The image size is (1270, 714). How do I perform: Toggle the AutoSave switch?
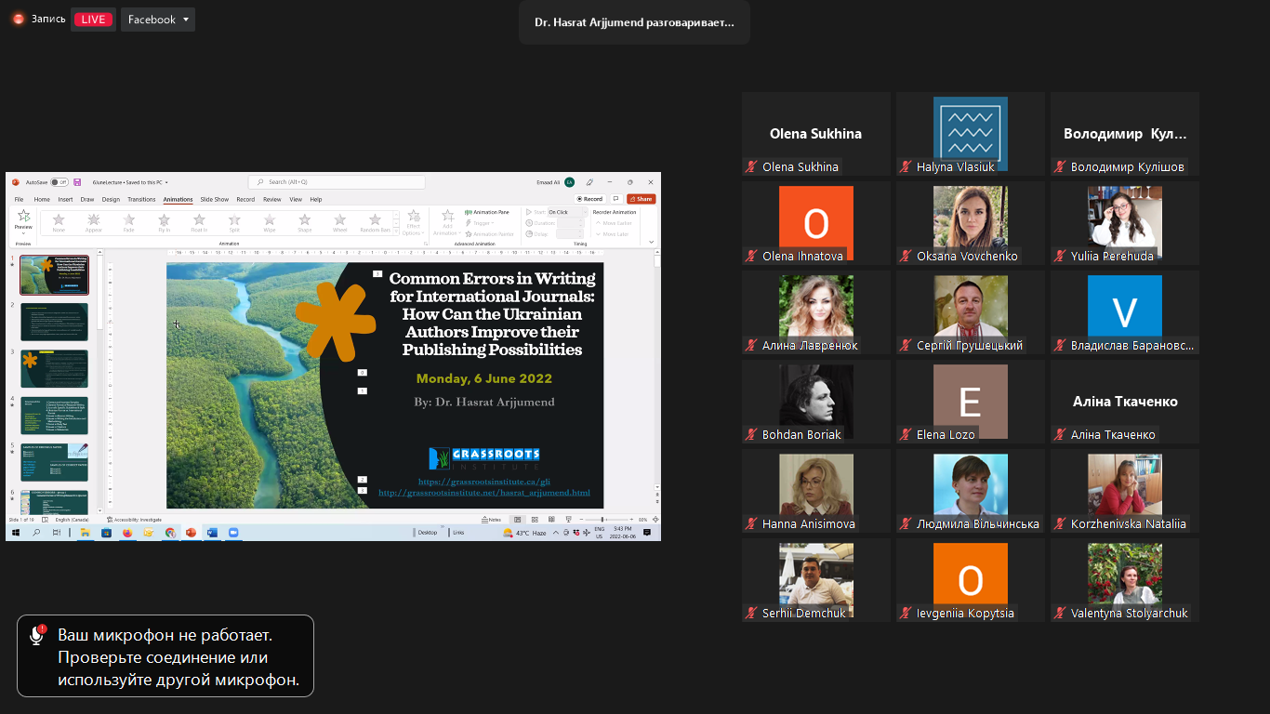click(x=59, y=182)
